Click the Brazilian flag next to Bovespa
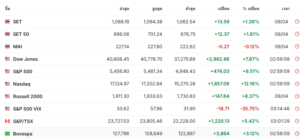 click(x=7, y=134)
